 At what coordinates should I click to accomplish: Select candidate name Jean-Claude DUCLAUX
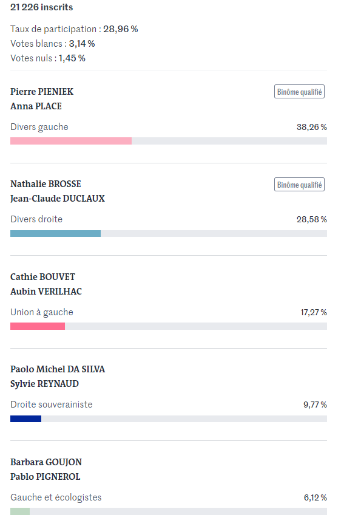pyautogui.click(x=58, y=199)
